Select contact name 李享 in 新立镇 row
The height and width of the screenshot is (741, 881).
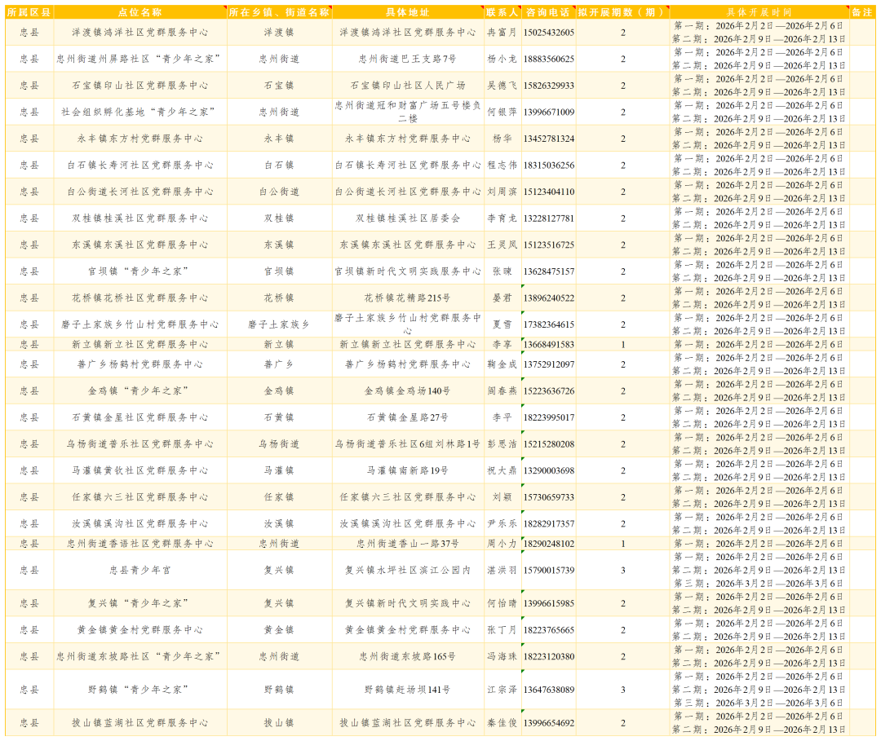(502, 345)
